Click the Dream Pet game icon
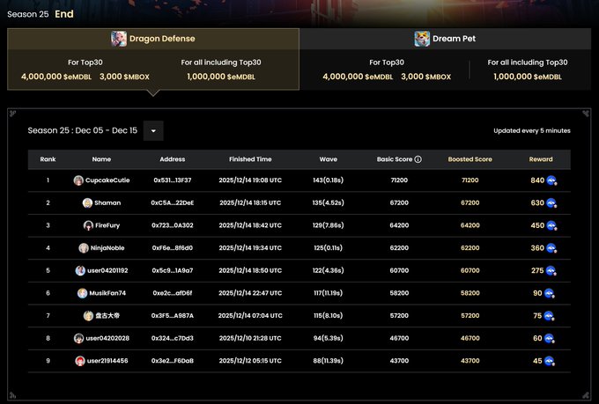Viewport: 599px width, 404px height. 423,39
